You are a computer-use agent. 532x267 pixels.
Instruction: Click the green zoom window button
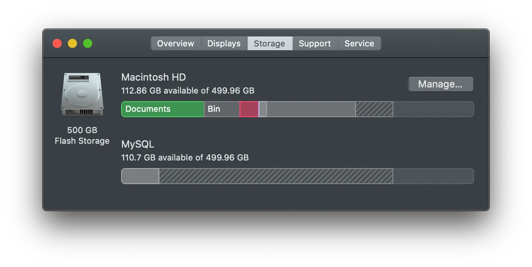pos(88,43)
